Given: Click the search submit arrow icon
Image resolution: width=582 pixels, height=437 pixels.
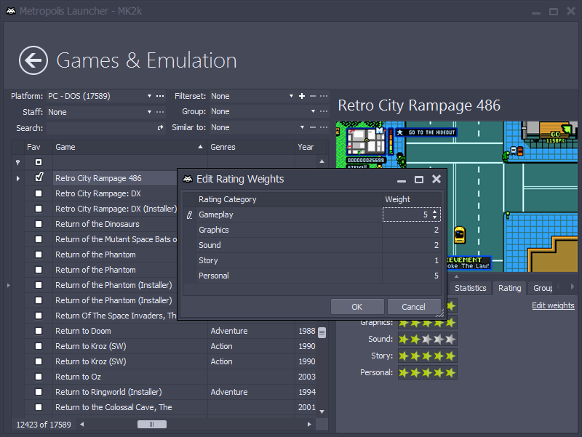Looking at the screenshot, I should [x=160, y=128].
